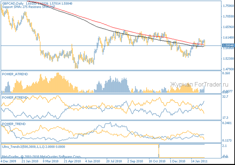Click the 32.7 scale value of POWER_FTREND
The image size is (235, 165).
(x=225, y=97)
